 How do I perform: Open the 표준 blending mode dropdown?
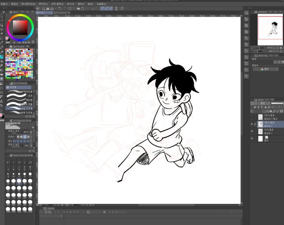coord(264,103)
